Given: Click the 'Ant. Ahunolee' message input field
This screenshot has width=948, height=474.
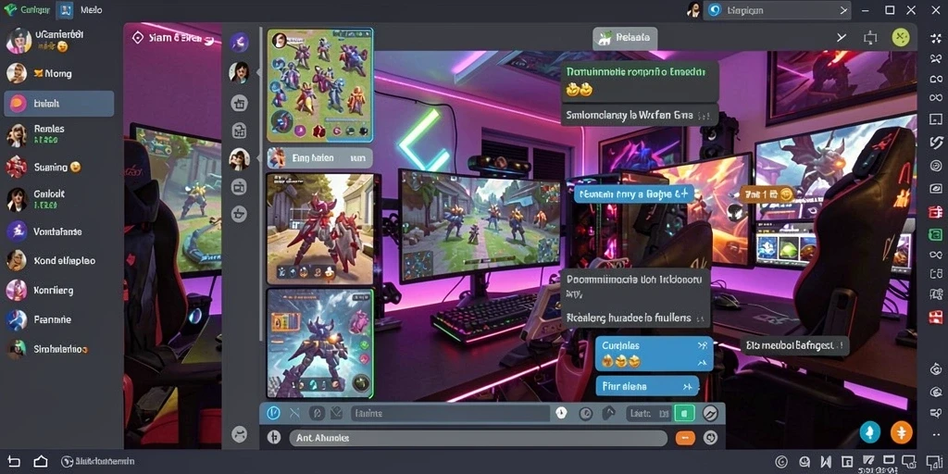Looking at the screenshot, I should (x=478, y=438).
